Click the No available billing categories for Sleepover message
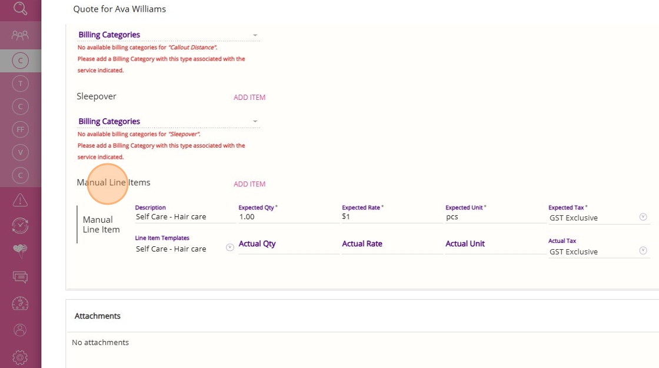Viewport: 659px width, 368px height. click(161, 145)
